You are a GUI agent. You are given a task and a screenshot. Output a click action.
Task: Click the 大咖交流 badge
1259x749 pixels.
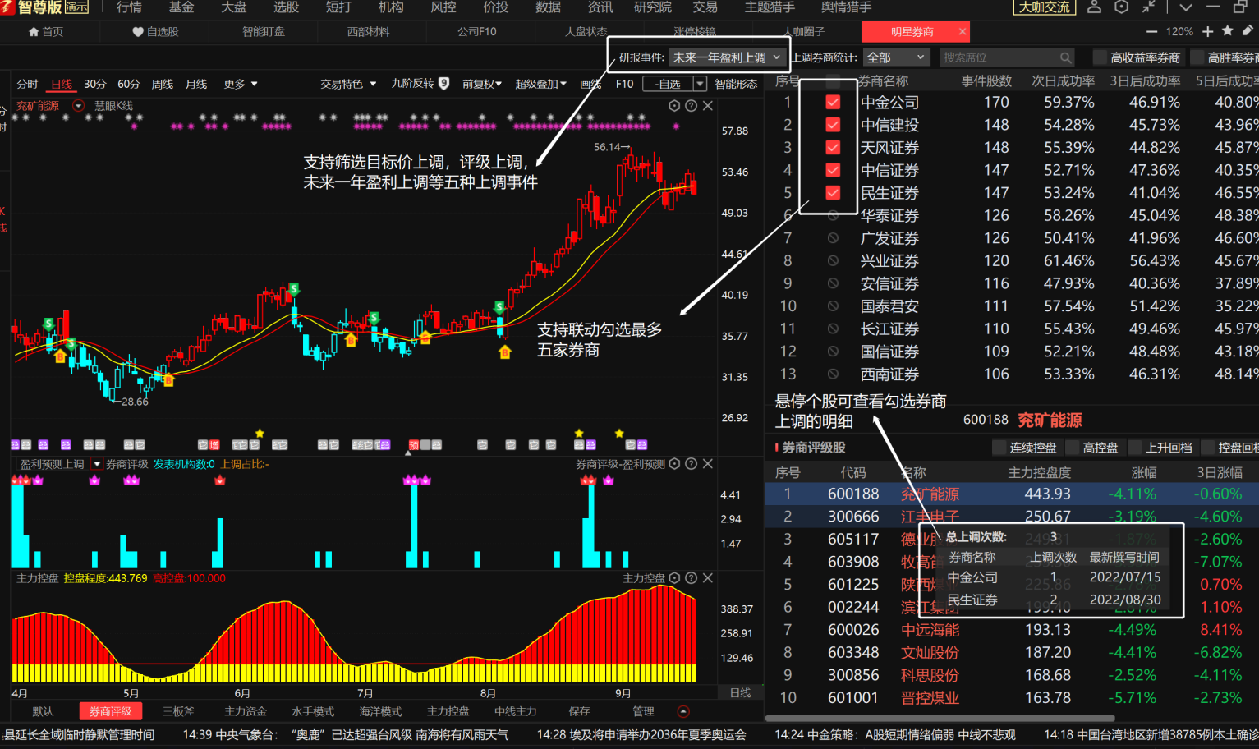(1045, 7)
